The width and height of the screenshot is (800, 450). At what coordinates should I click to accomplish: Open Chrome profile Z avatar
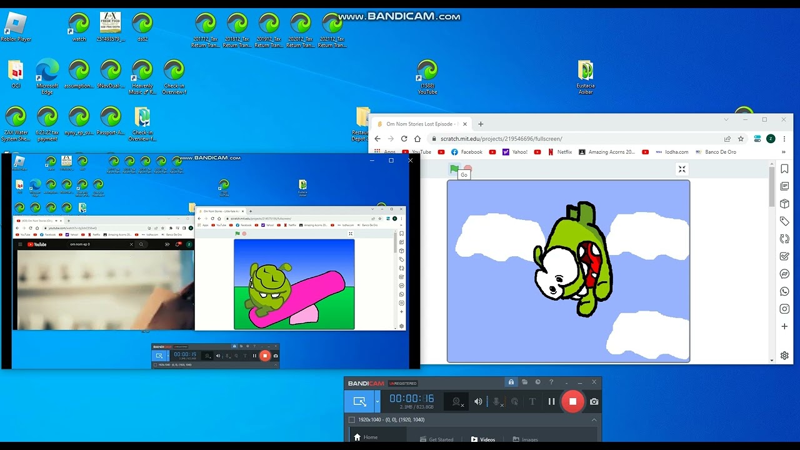[x=771, y=139]
